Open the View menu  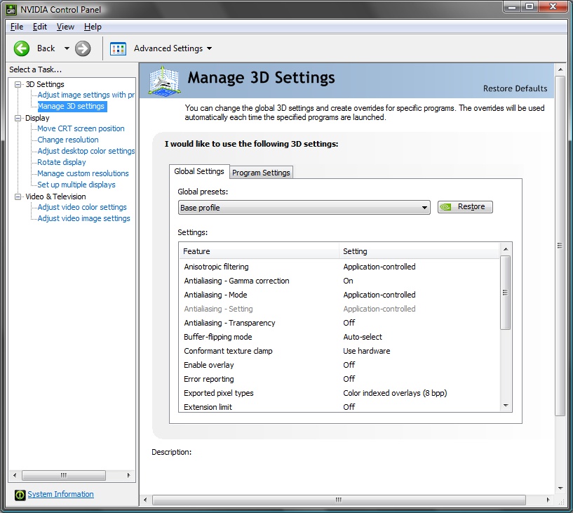pos(65,27)
